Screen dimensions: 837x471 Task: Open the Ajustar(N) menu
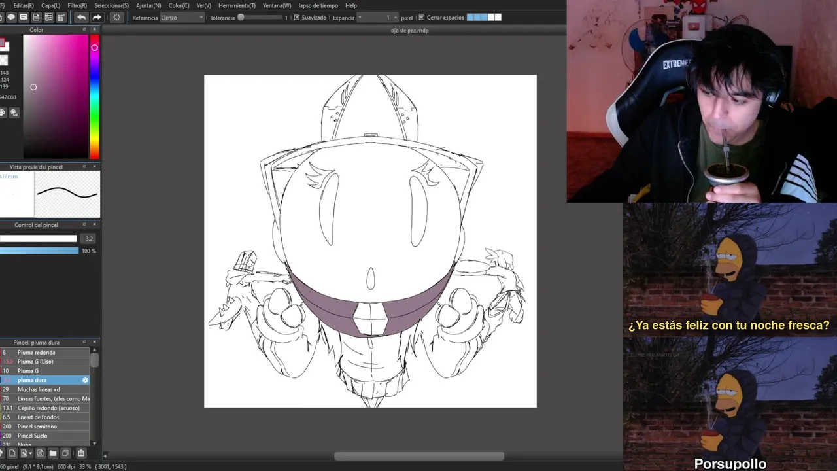pyautogui.click(x=148, y=5)
